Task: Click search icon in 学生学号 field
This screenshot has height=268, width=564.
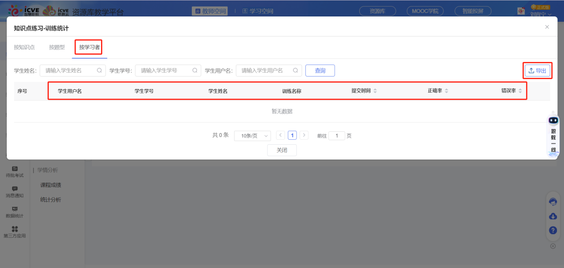Action: 195,70
